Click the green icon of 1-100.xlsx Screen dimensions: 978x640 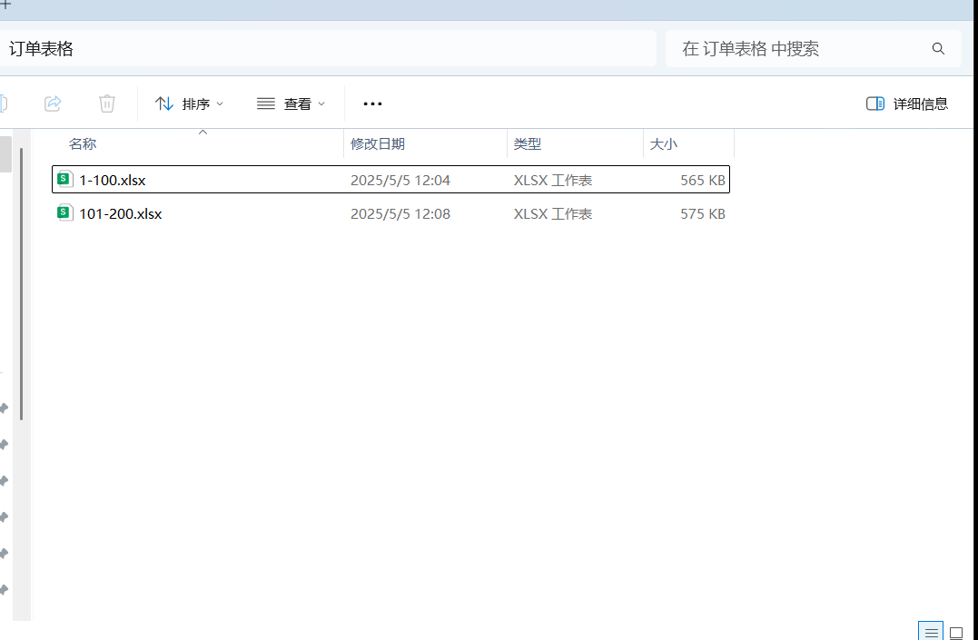click(64, 180)
